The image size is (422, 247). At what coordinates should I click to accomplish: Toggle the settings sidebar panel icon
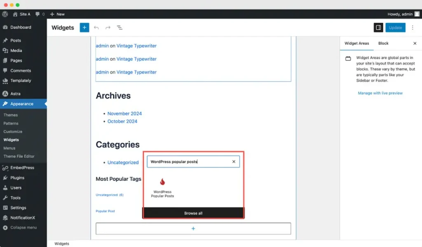(x=378, y=28)
